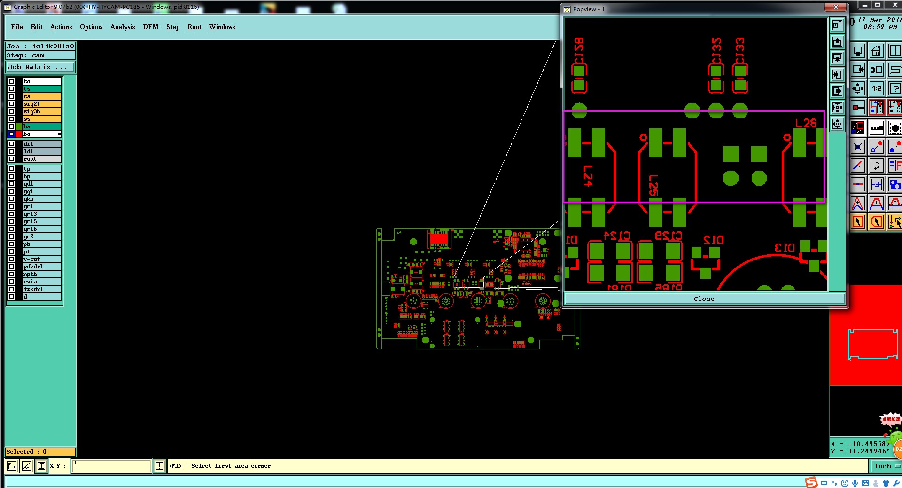The height and width of the screenshot is (488, 902).
Task: Toggle the 'bs' layer checkbox
Action: [x=11, y=126]
